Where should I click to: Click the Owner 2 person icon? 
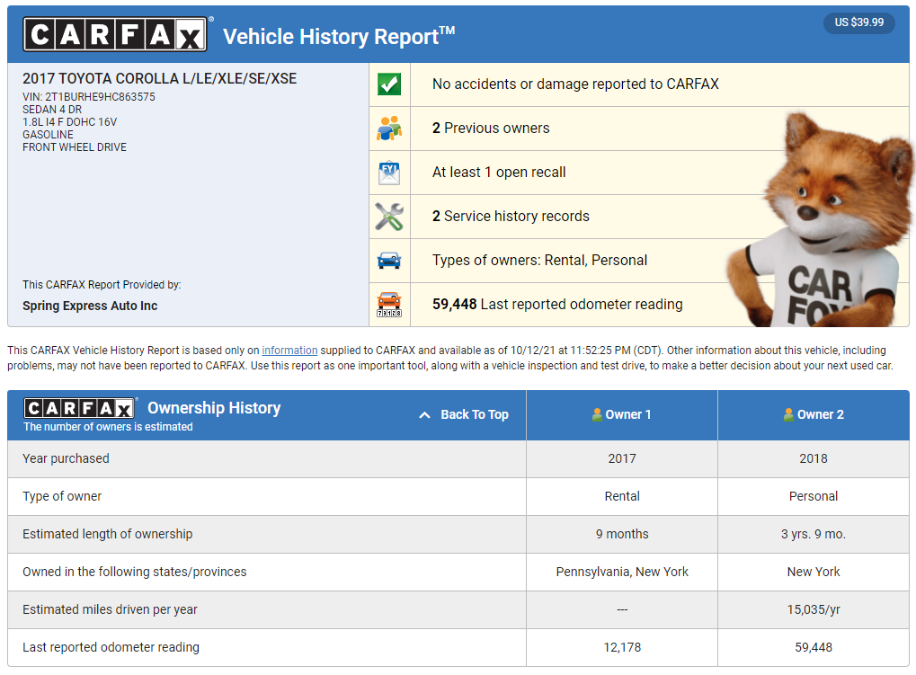click(788, 414)
